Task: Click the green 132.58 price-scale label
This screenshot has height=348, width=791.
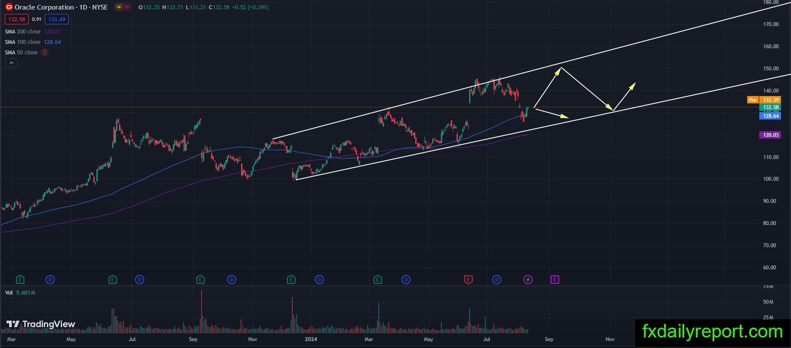Action: (x=770, y=107)
